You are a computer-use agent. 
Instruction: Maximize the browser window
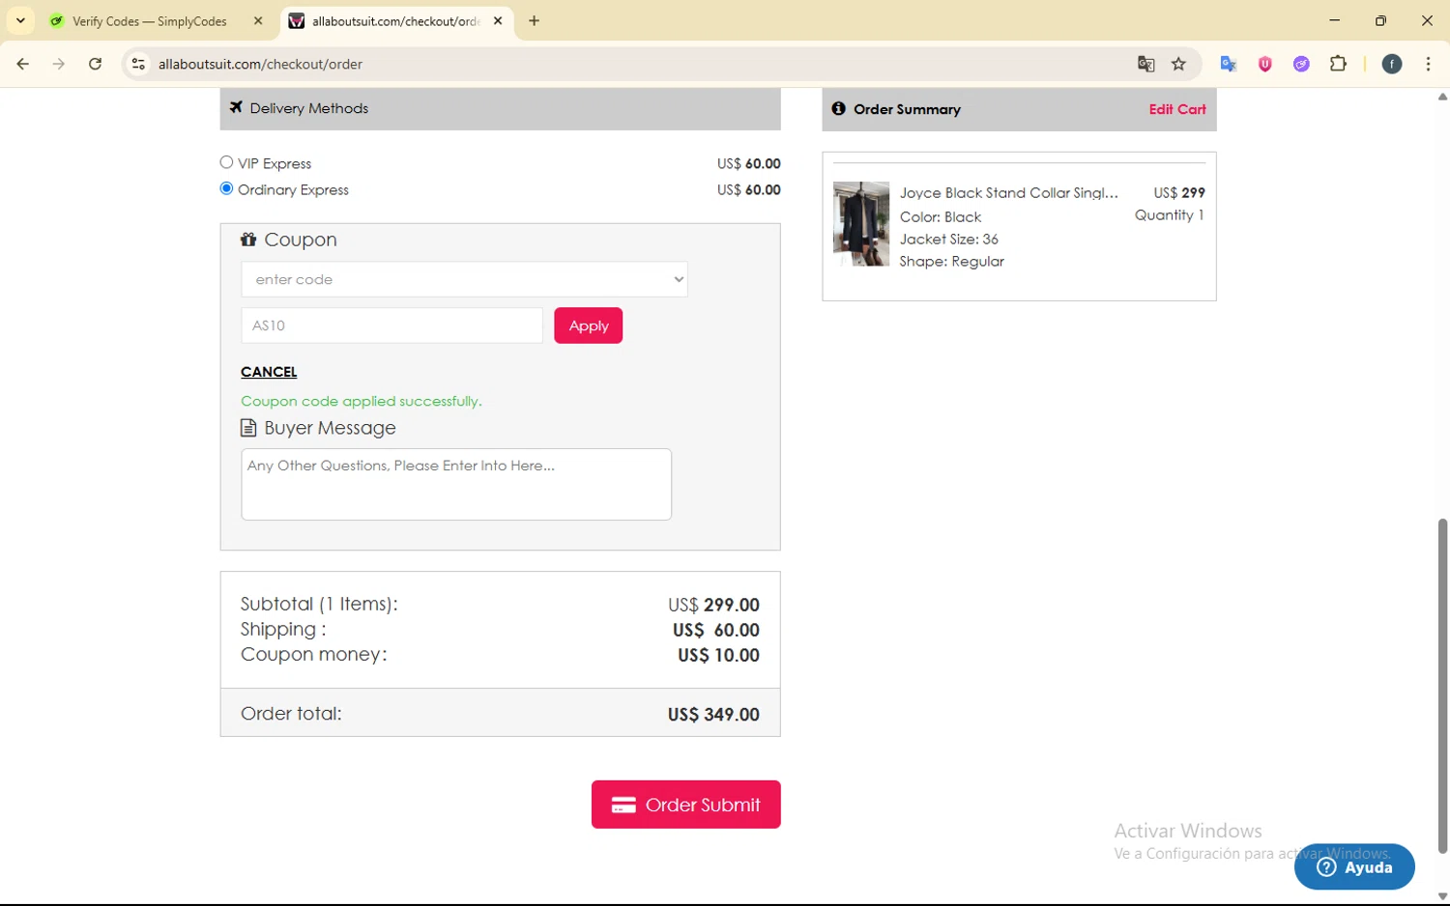click(x=1380, y=20)
